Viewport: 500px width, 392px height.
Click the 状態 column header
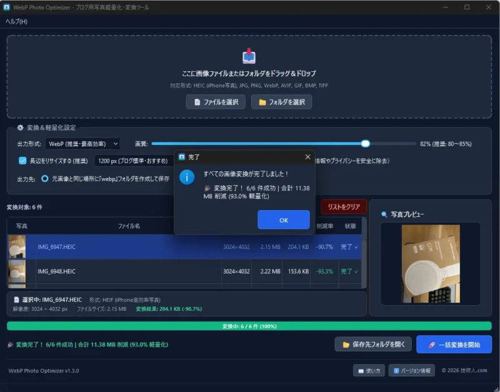click(350, 226)
